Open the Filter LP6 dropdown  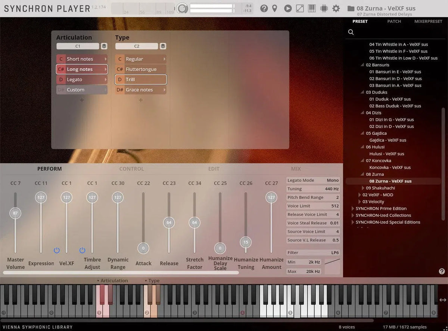tap(313, 253)
